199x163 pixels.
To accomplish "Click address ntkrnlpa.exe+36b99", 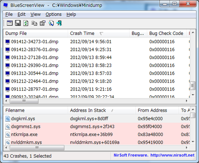I will tap(91, 134).
